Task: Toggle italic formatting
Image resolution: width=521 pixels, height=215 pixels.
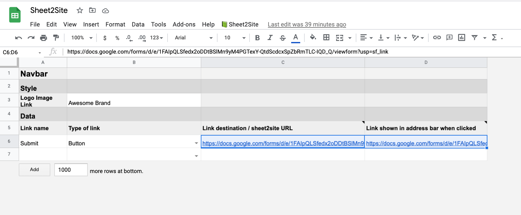Action: pyautogui.click(x=270, y=38)
